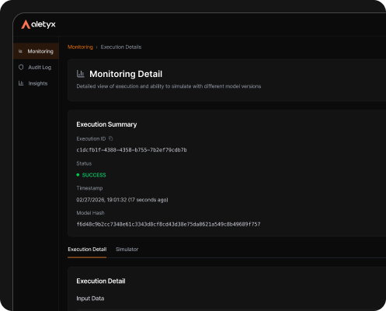Click the Audit Log shield icon
Image resolution: width=386 pixels, height=311 pixels.
tap(21, 68)
